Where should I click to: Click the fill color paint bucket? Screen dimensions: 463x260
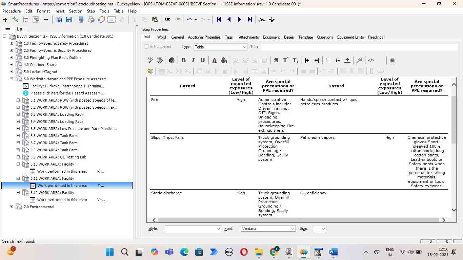(x=224, y=60)
